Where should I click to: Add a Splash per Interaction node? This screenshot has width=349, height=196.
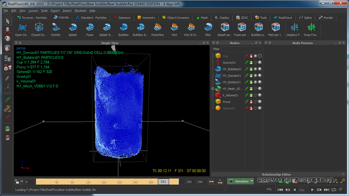tap(225, 30)
